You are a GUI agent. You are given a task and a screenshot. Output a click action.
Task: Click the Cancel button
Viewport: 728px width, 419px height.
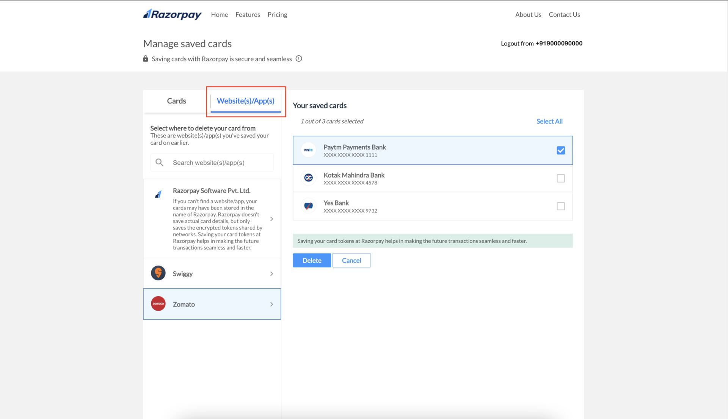351,260
